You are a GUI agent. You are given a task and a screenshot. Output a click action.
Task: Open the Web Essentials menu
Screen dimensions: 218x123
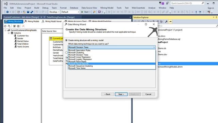[138, 8]
